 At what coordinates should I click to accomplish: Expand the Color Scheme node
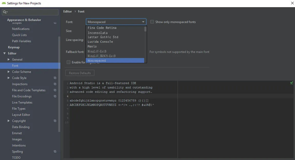(8, 72)
